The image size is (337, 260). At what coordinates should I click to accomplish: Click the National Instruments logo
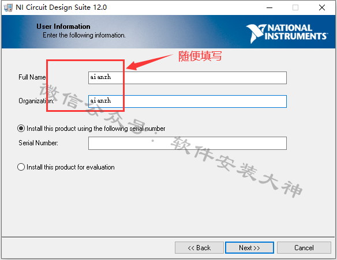coord(287,33)
